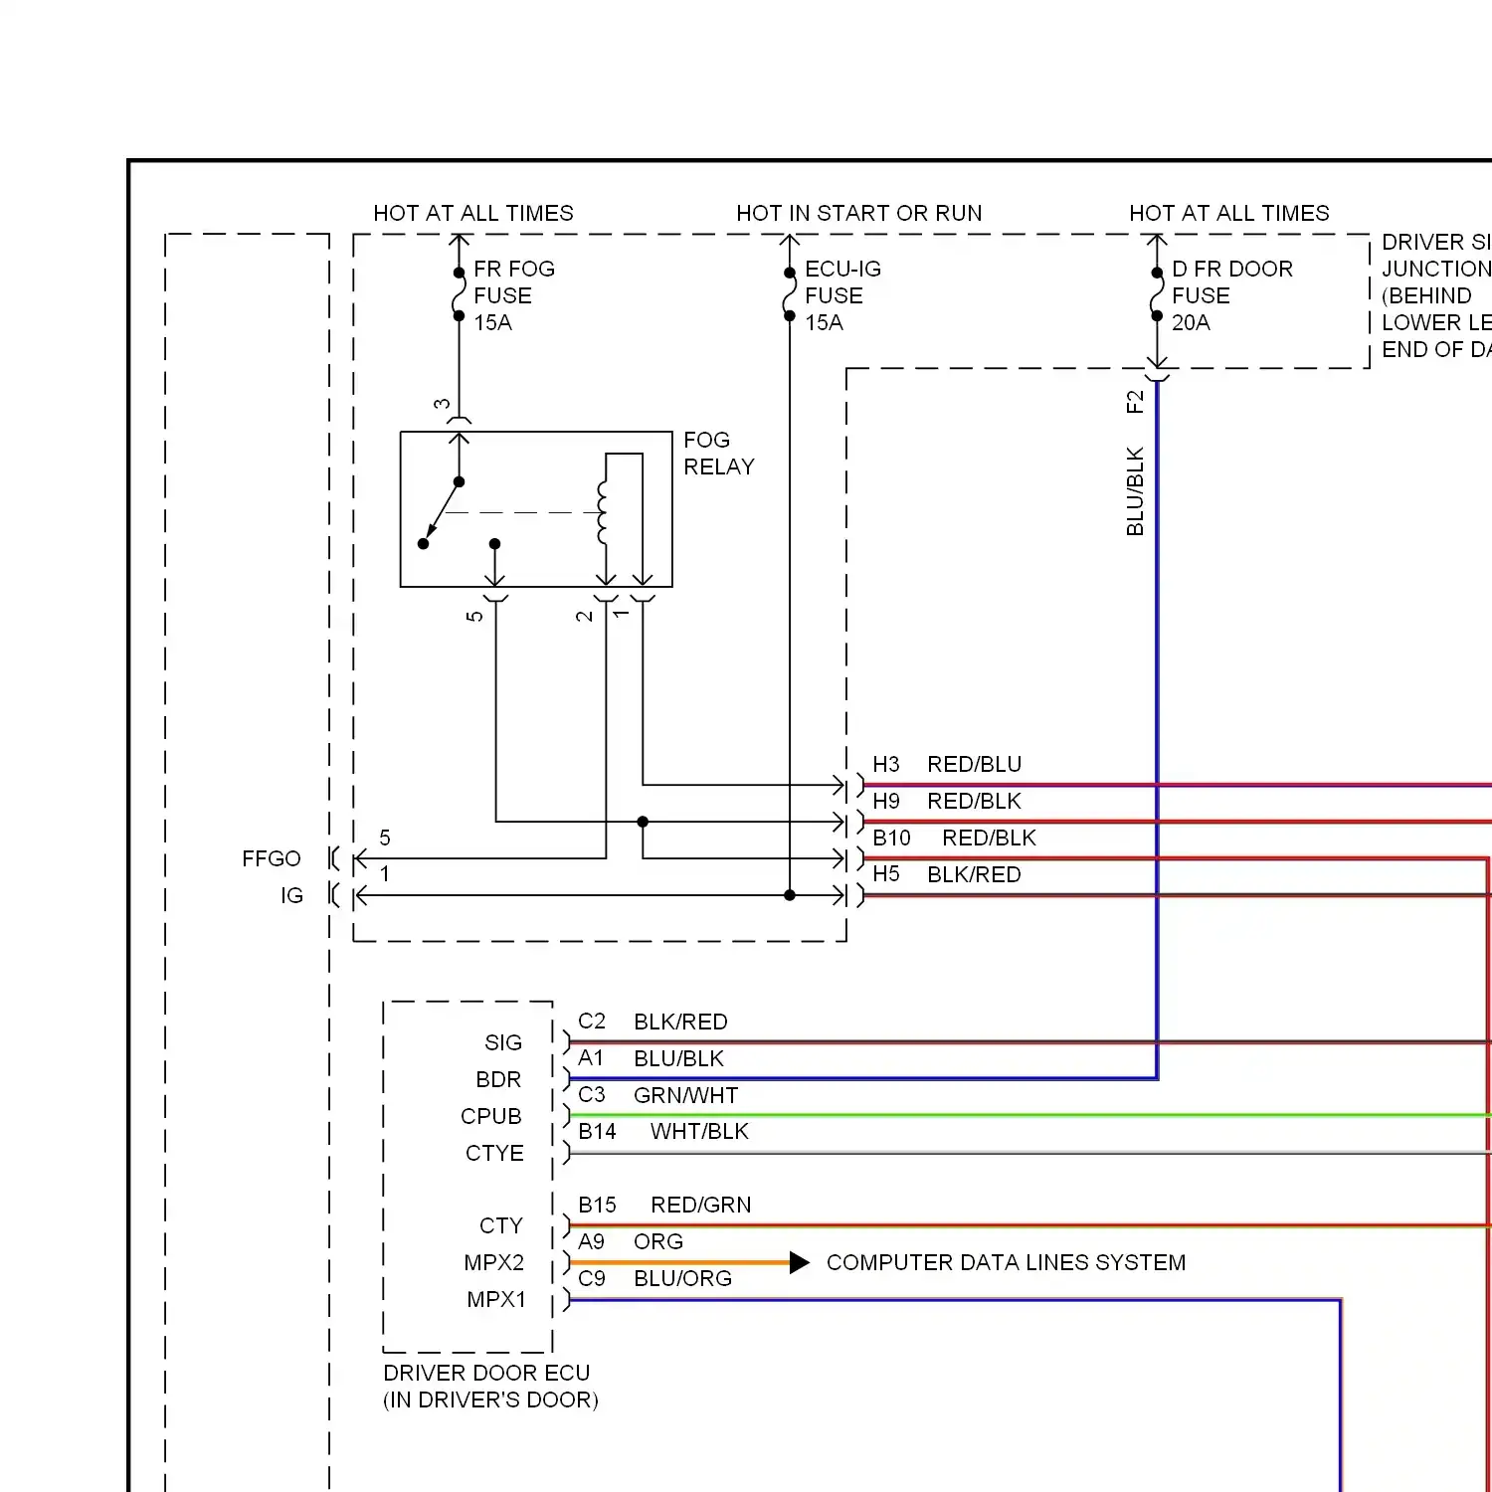
Task: Click relay terminal number 2
Action: [x=584, y=616]
